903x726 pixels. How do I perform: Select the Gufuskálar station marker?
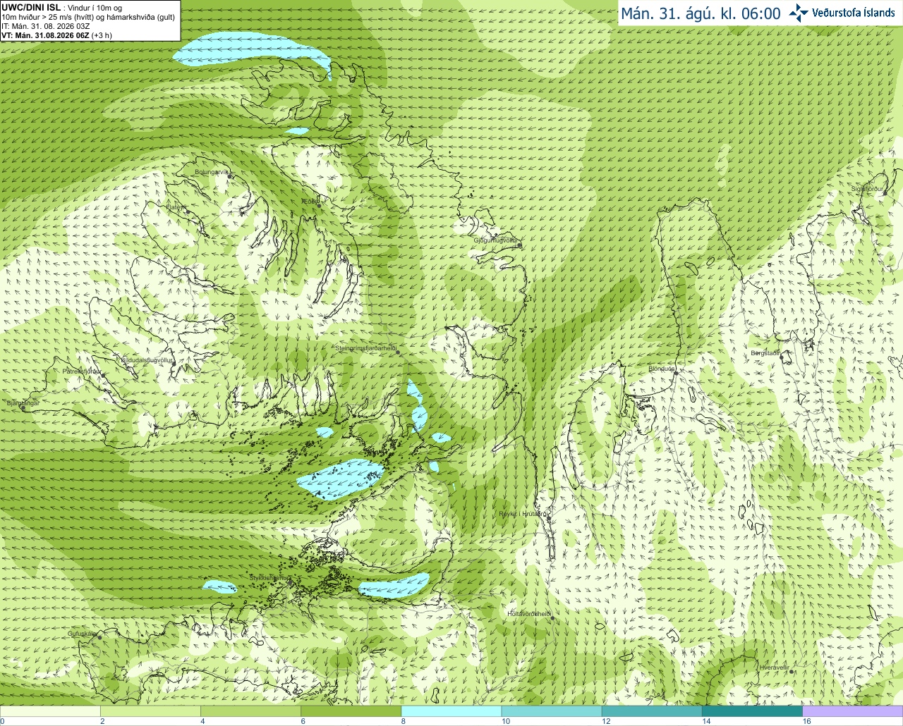(99, 637)
